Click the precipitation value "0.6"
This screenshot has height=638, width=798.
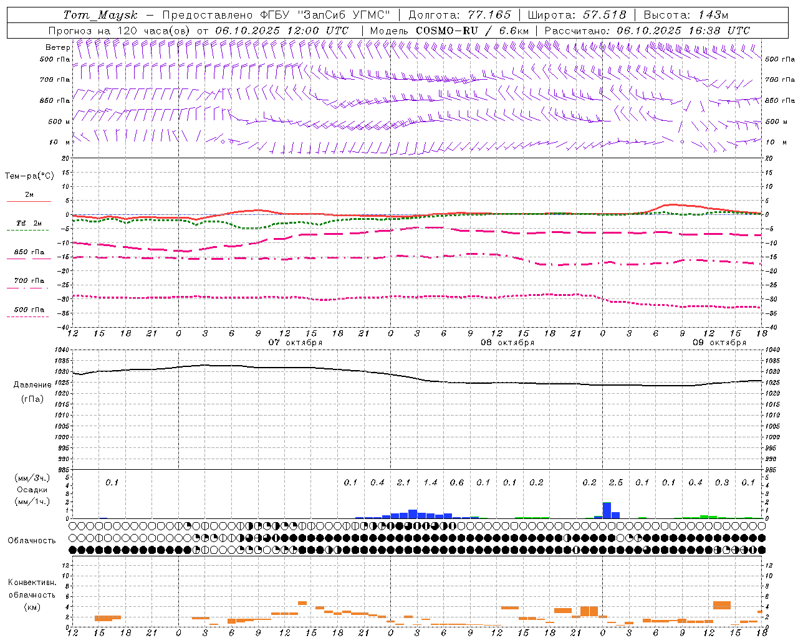(x=456, y=482)
